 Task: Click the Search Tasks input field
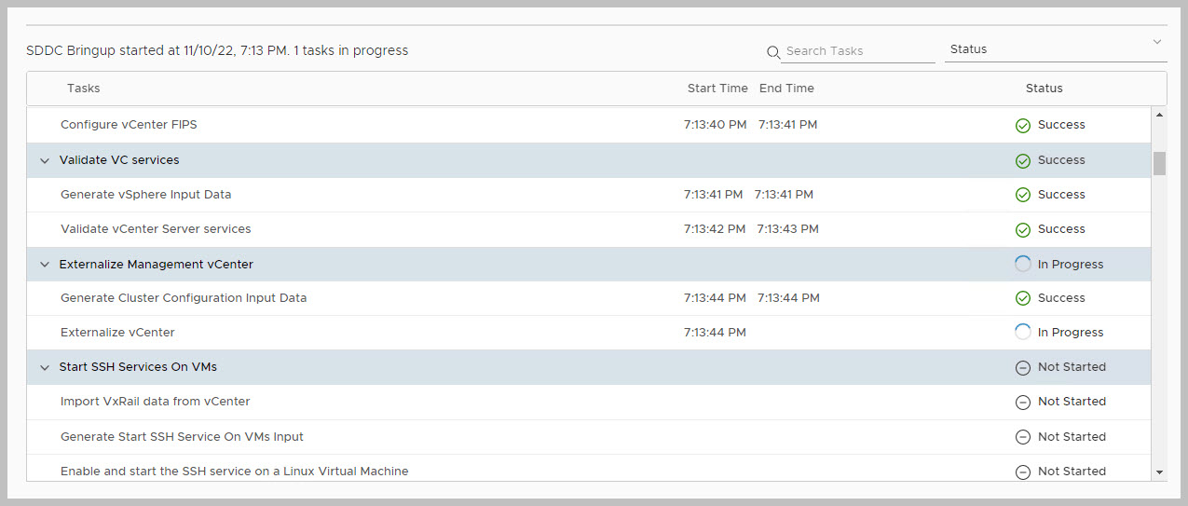click(x=857, y=51)
